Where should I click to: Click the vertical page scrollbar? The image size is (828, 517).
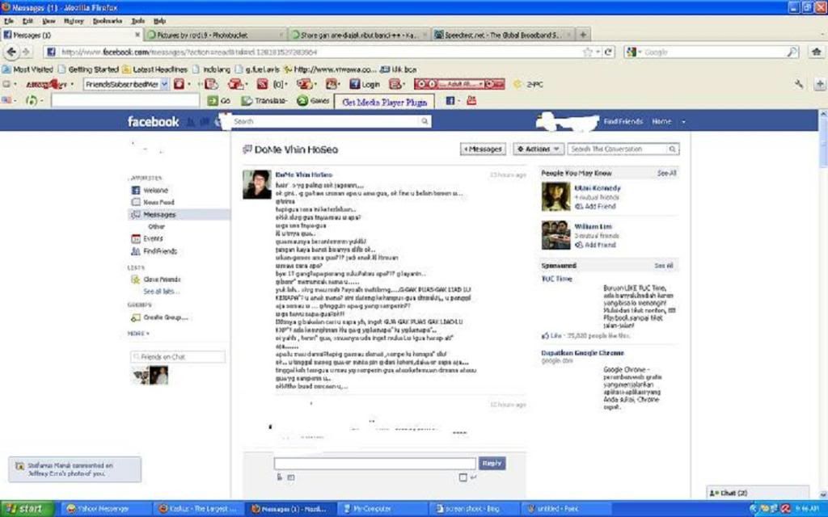tap(822, 304)
